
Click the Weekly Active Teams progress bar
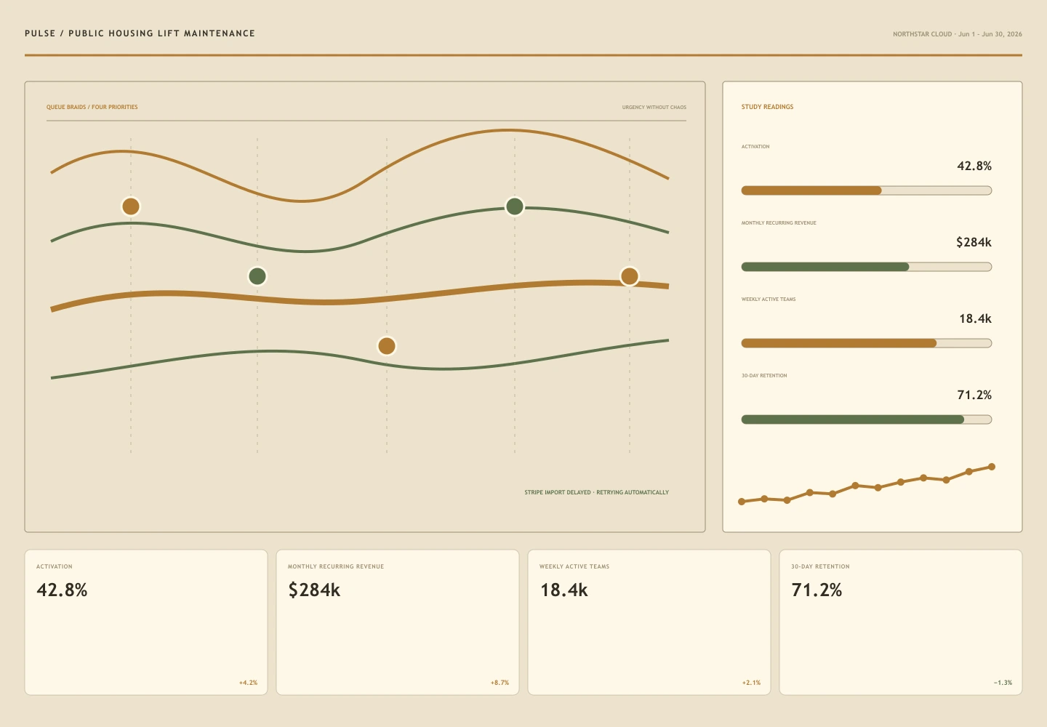(867, 343)
